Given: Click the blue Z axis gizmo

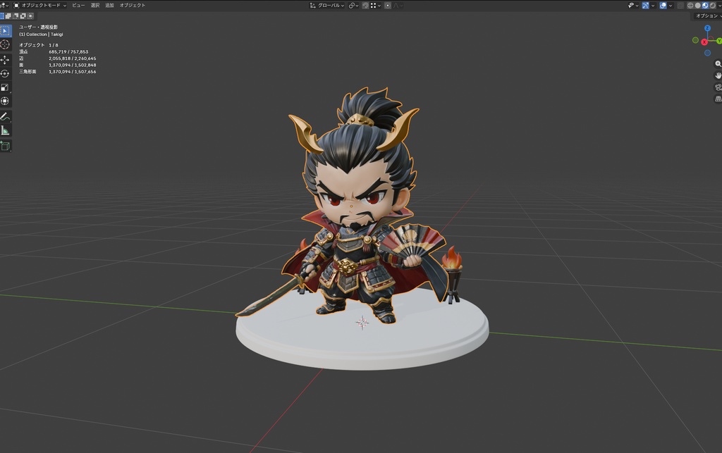Looking at the screenshot, I should (x=707, y=28).
